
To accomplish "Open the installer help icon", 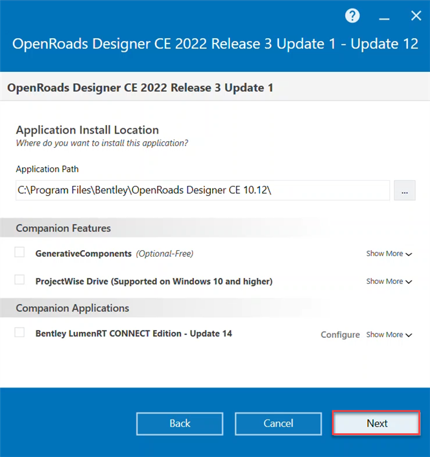I will tap(352, 16).
